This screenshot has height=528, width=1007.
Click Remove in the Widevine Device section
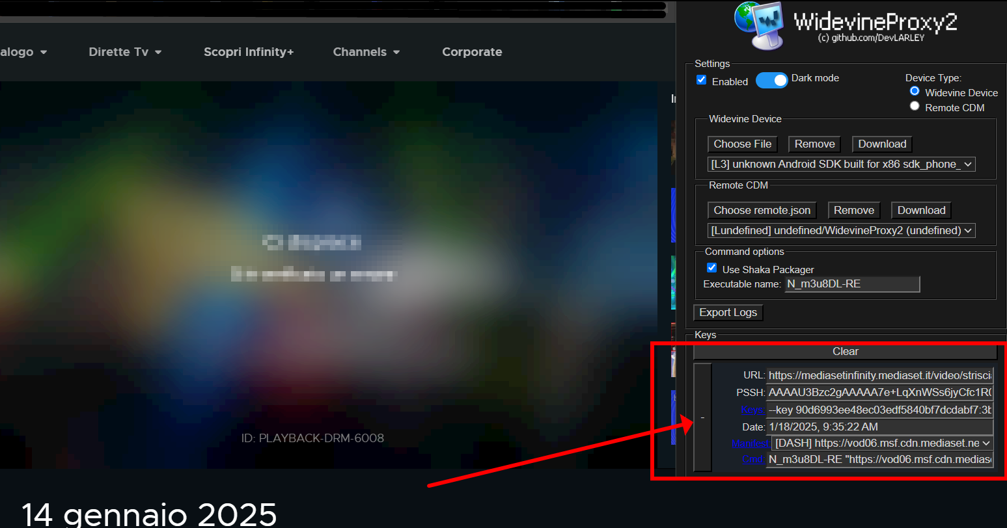(x=814, y=144)
